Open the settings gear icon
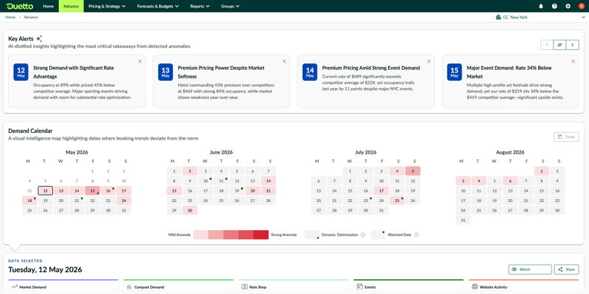Image resolution: width=589 pixels, height=294 pixels. (x=568, y=7)
